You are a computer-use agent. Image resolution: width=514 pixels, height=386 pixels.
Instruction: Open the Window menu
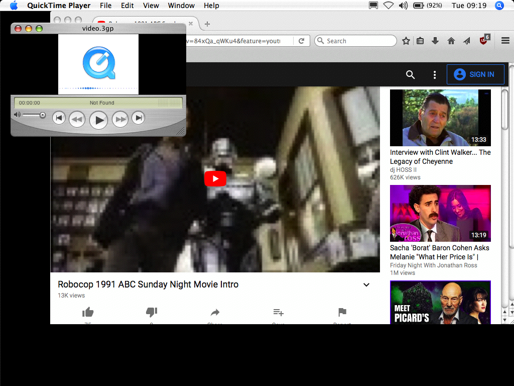[181, 6]
